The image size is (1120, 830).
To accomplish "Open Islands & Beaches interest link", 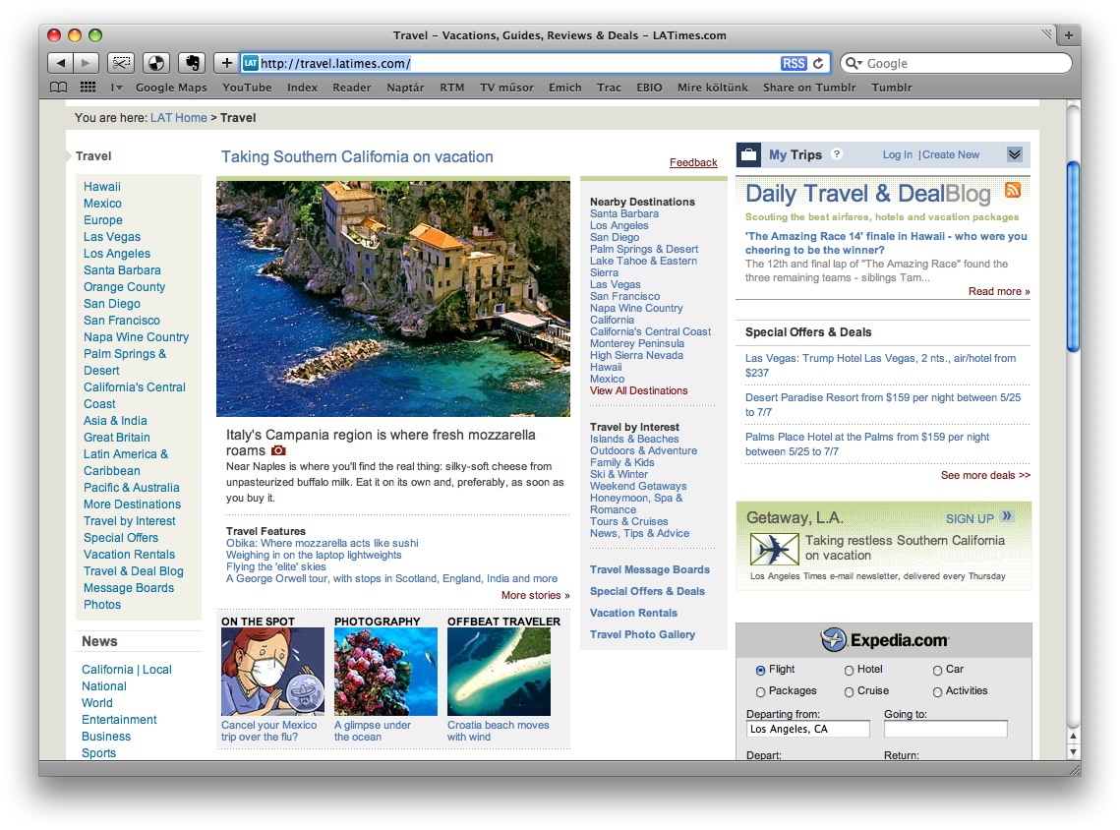I will 634,439.
